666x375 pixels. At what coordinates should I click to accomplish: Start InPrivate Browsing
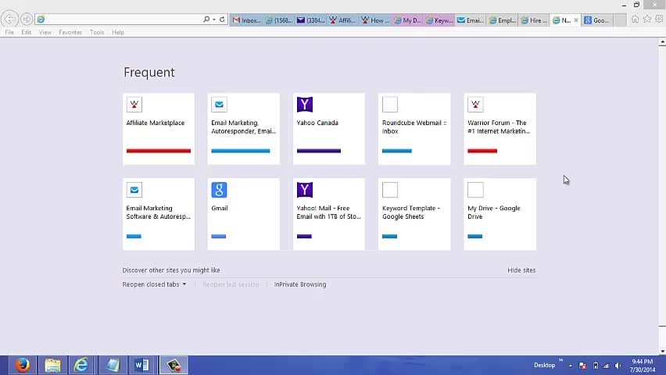click(x=300, y=284)
